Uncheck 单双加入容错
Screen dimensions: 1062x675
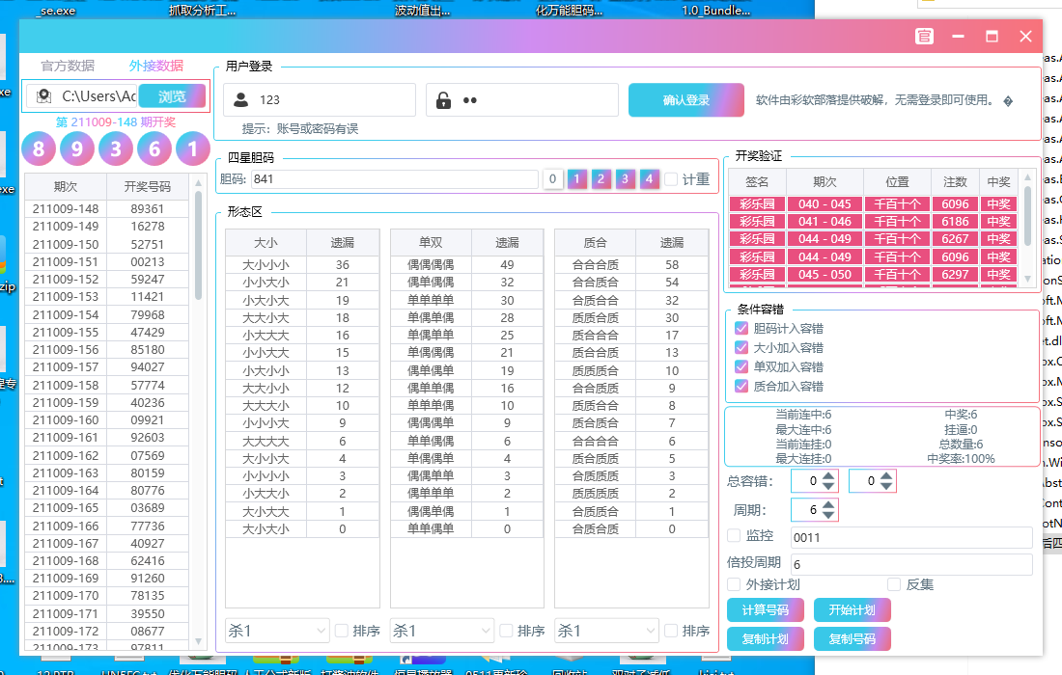(x=741, y=367)
